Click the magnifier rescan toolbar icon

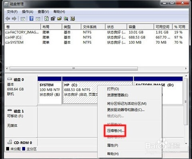tap(66, 18)
